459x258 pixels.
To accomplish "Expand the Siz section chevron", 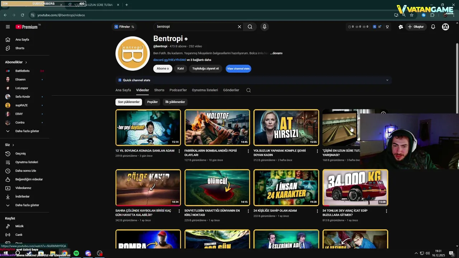I will coord(13,145).
